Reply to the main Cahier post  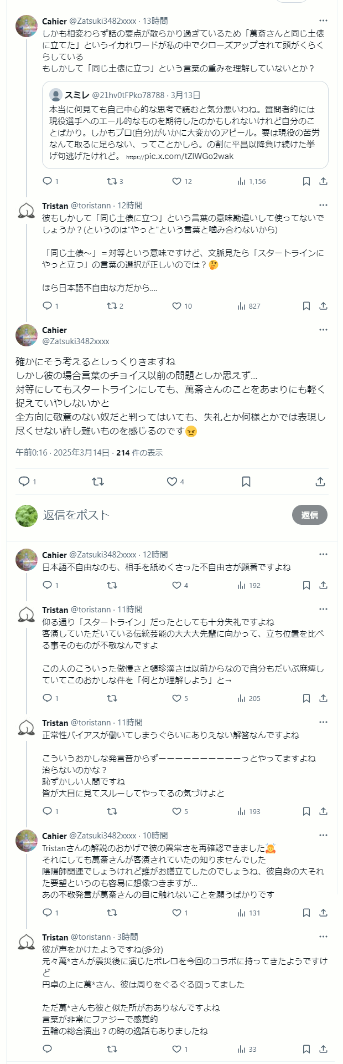pos(24,482)
